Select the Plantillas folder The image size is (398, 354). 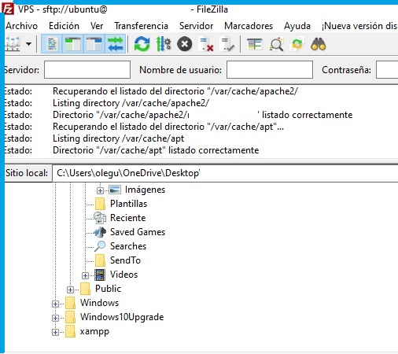click(x=128, y=204)
